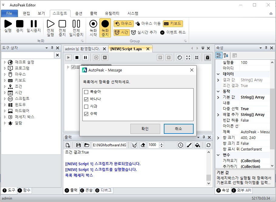Toggle 시간 recording option
Viewport: 276px width, 202px height.
tap(122, 33)
